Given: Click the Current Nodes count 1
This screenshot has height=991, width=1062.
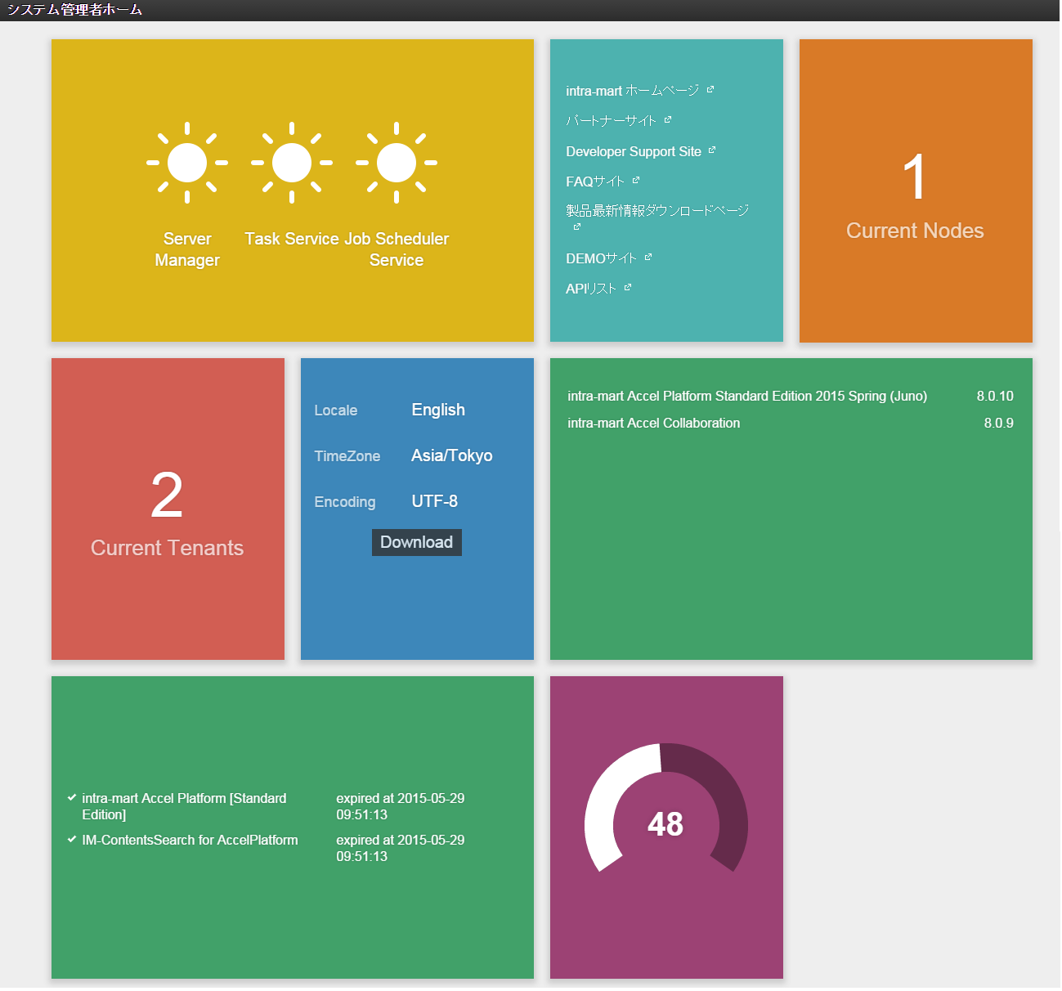Looking at the screenshot, I should pos(915,177).
